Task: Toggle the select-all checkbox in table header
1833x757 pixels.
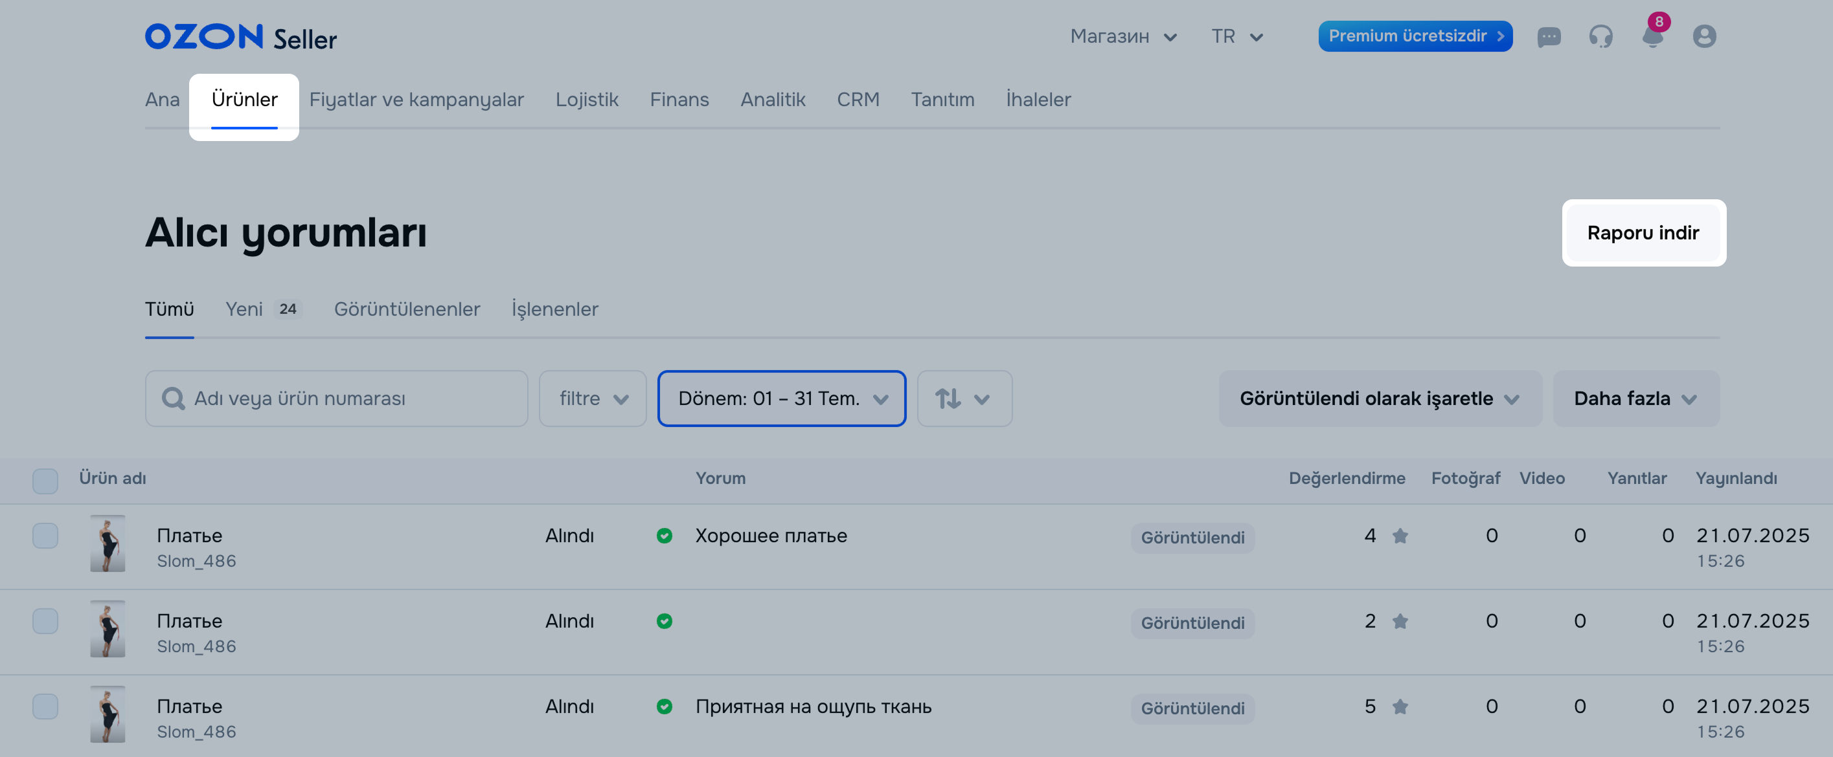Action: [45, 481]
